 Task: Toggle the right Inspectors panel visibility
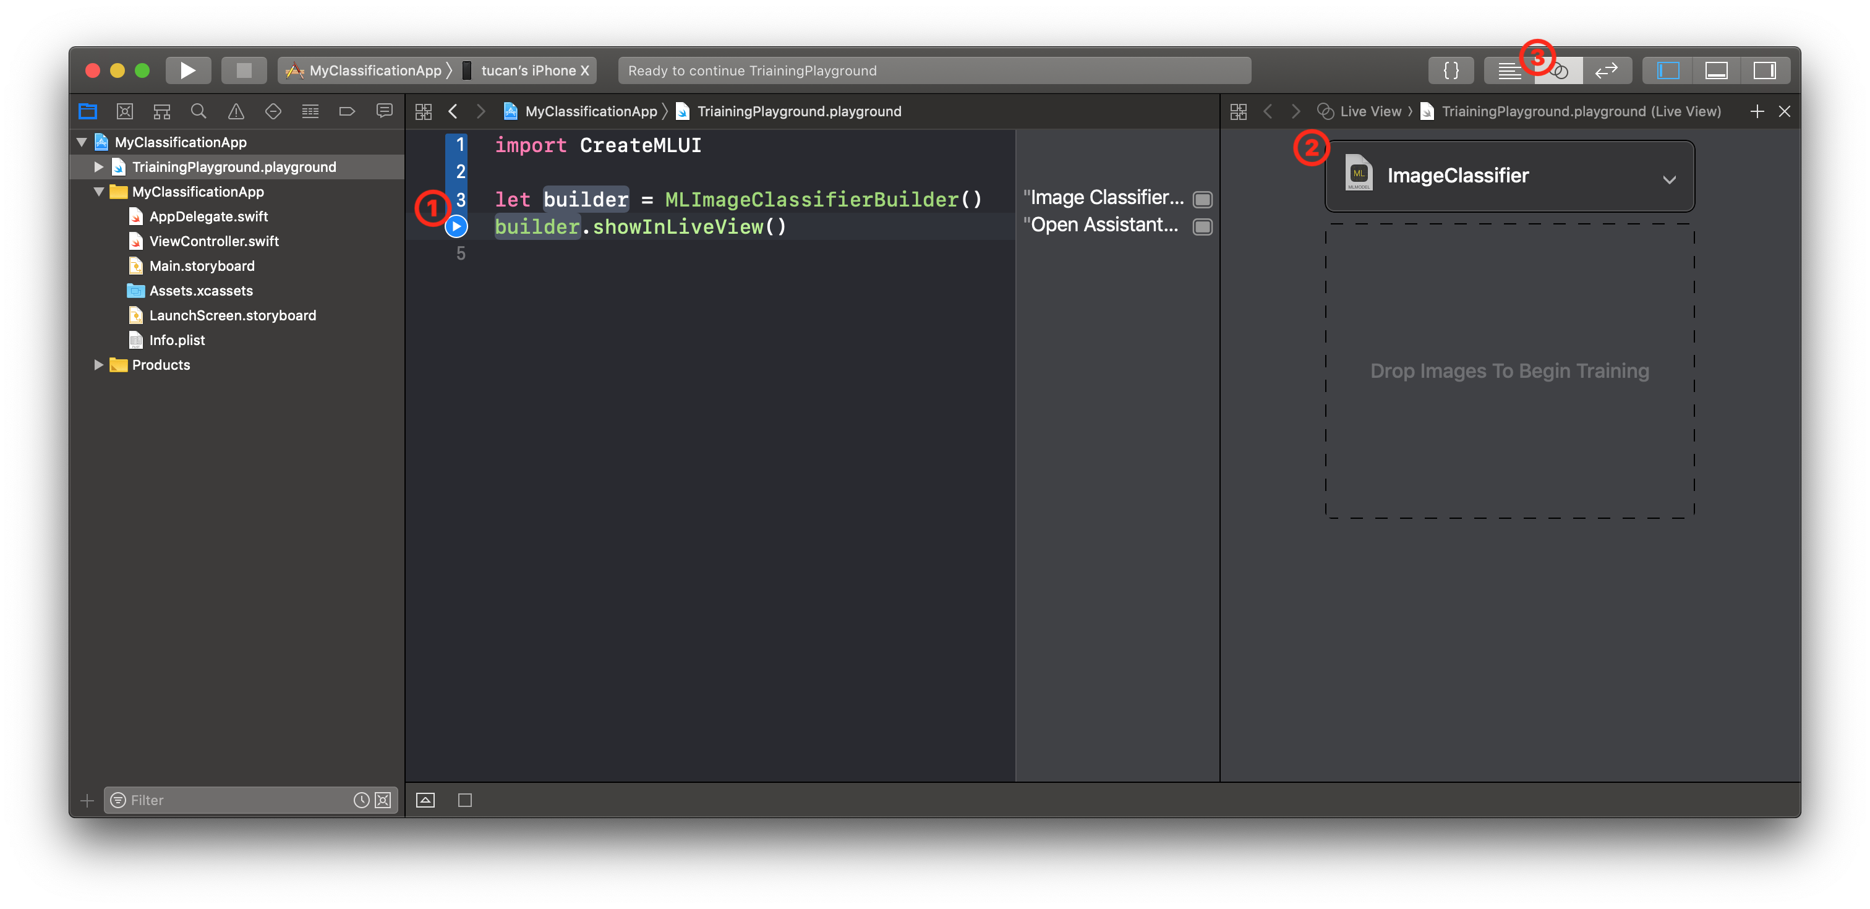tap(1764, 70)
